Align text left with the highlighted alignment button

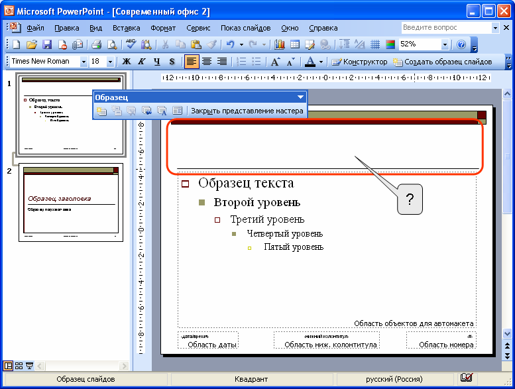pyautogui.click(x=192, y=62)
